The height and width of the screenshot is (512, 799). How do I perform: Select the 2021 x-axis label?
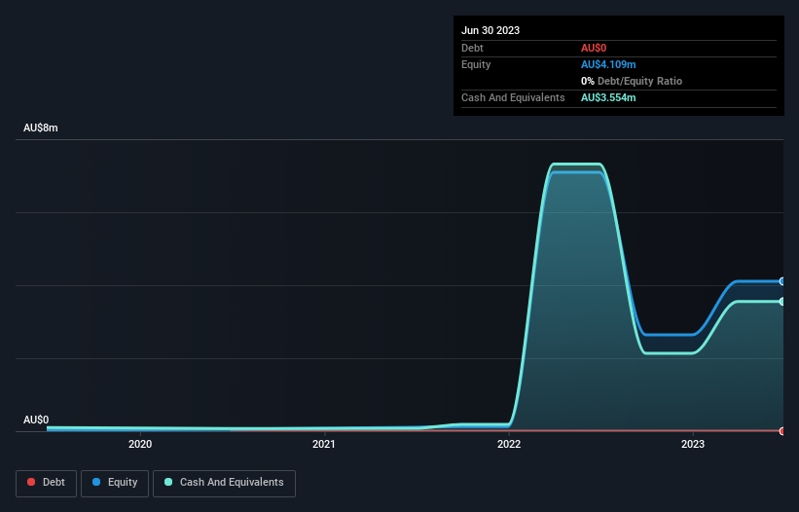click(323, 444)
